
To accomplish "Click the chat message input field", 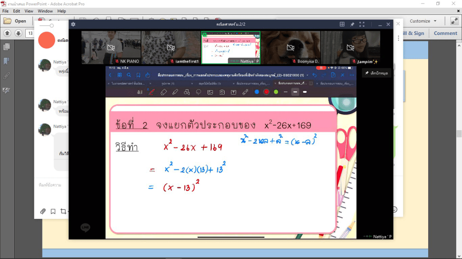I will click(x=51, y=185).
